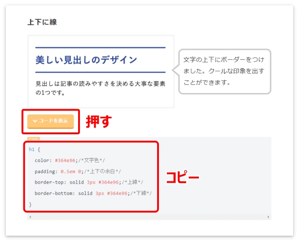Click the h1 { selector line

pos(35,150)
